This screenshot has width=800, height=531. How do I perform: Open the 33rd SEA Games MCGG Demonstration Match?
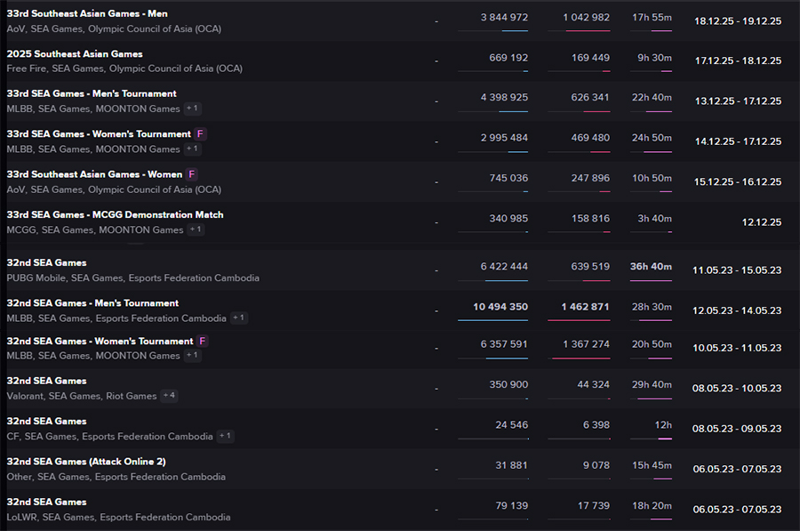click(x=115, y=214)
